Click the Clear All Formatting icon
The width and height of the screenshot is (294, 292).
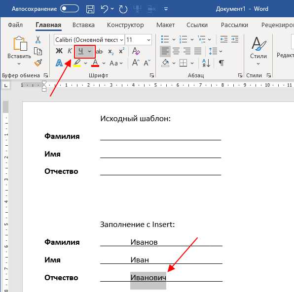pyautogui.click(x=136, y=51)
